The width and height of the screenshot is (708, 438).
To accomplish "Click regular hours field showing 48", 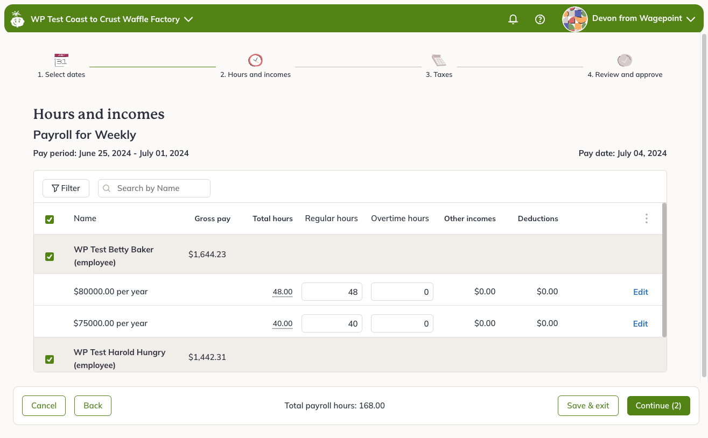I will pyautogui.click(x=332, y=292).
